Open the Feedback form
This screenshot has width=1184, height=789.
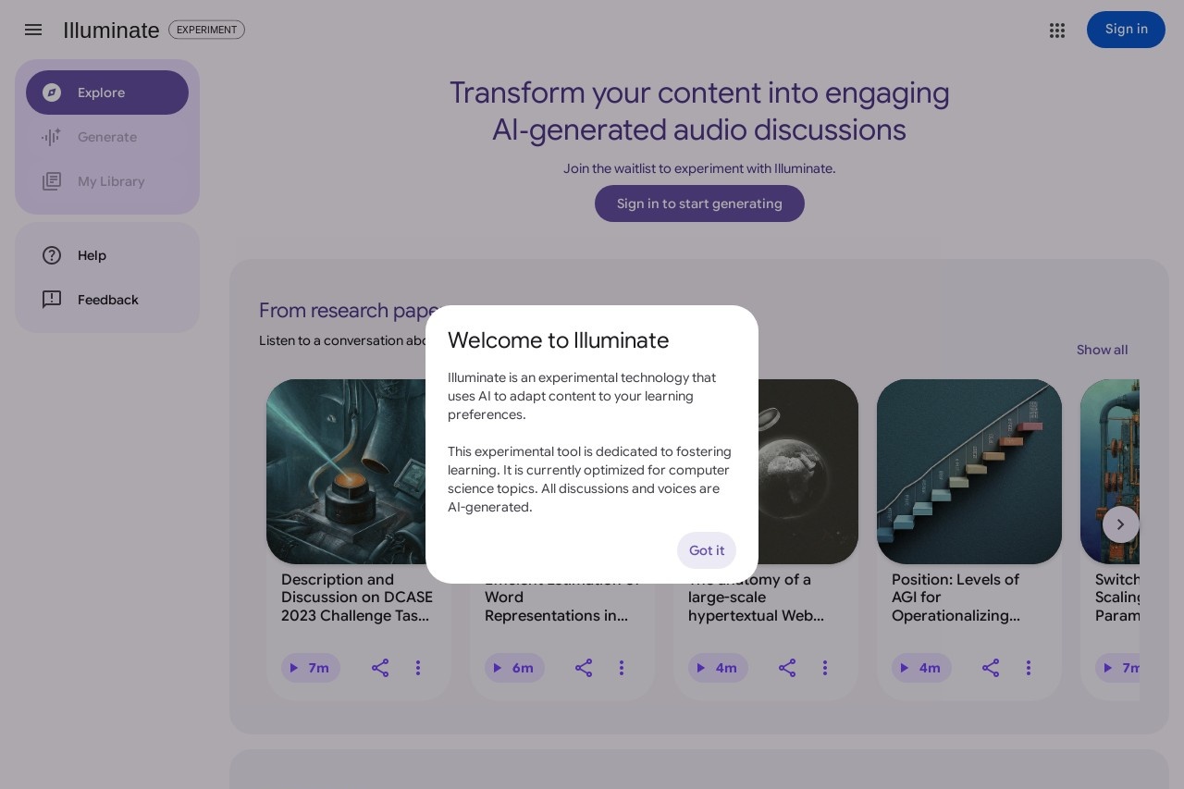point(107,300)
